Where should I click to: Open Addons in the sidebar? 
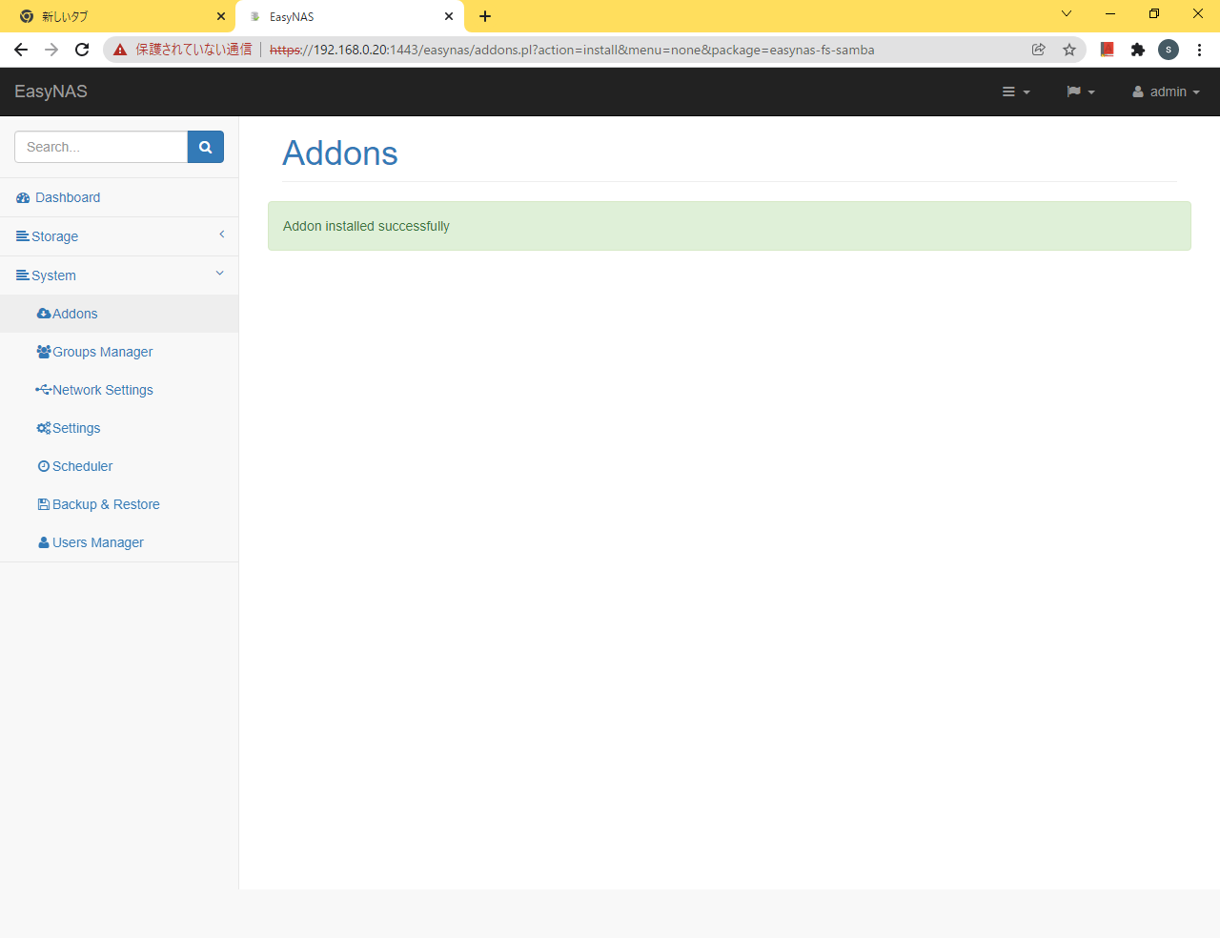(74, 314)
